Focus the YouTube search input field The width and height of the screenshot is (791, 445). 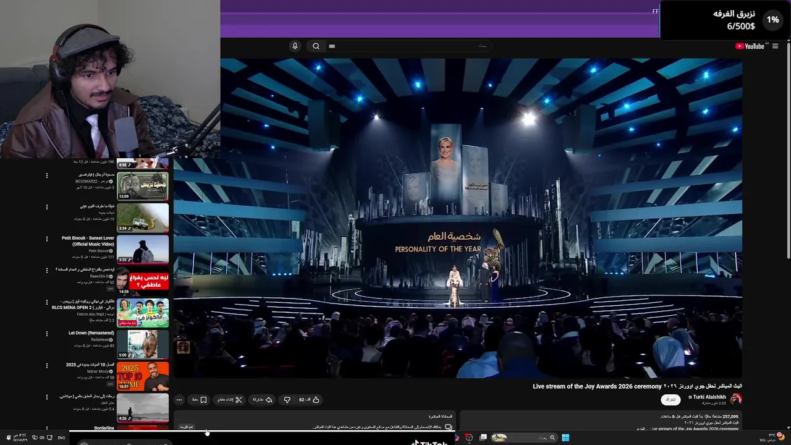pyautogui.click(x=408, y=46)
